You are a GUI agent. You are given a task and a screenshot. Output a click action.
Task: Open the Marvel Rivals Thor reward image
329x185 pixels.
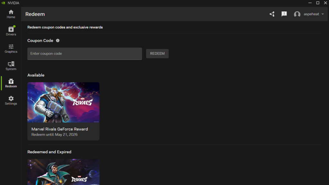[x=63, y=102]
